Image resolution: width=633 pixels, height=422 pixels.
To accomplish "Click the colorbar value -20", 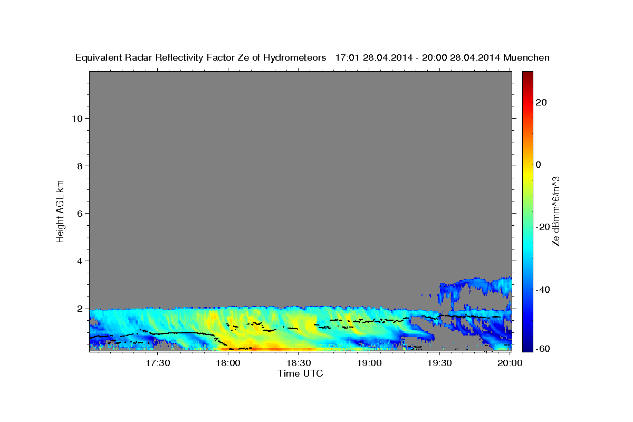I will pos(542,227).
